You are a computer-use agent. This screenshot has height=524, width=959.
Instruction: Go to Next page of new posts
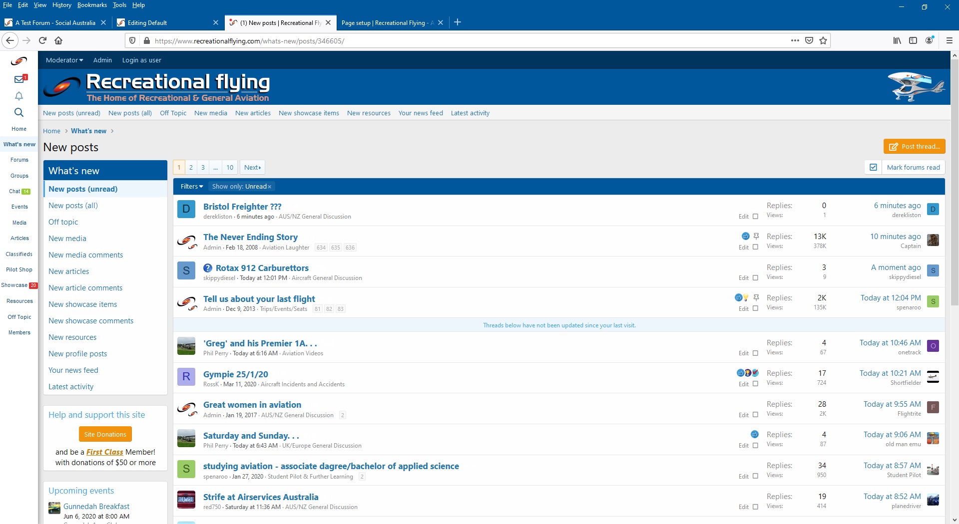(x=252, y=168)
